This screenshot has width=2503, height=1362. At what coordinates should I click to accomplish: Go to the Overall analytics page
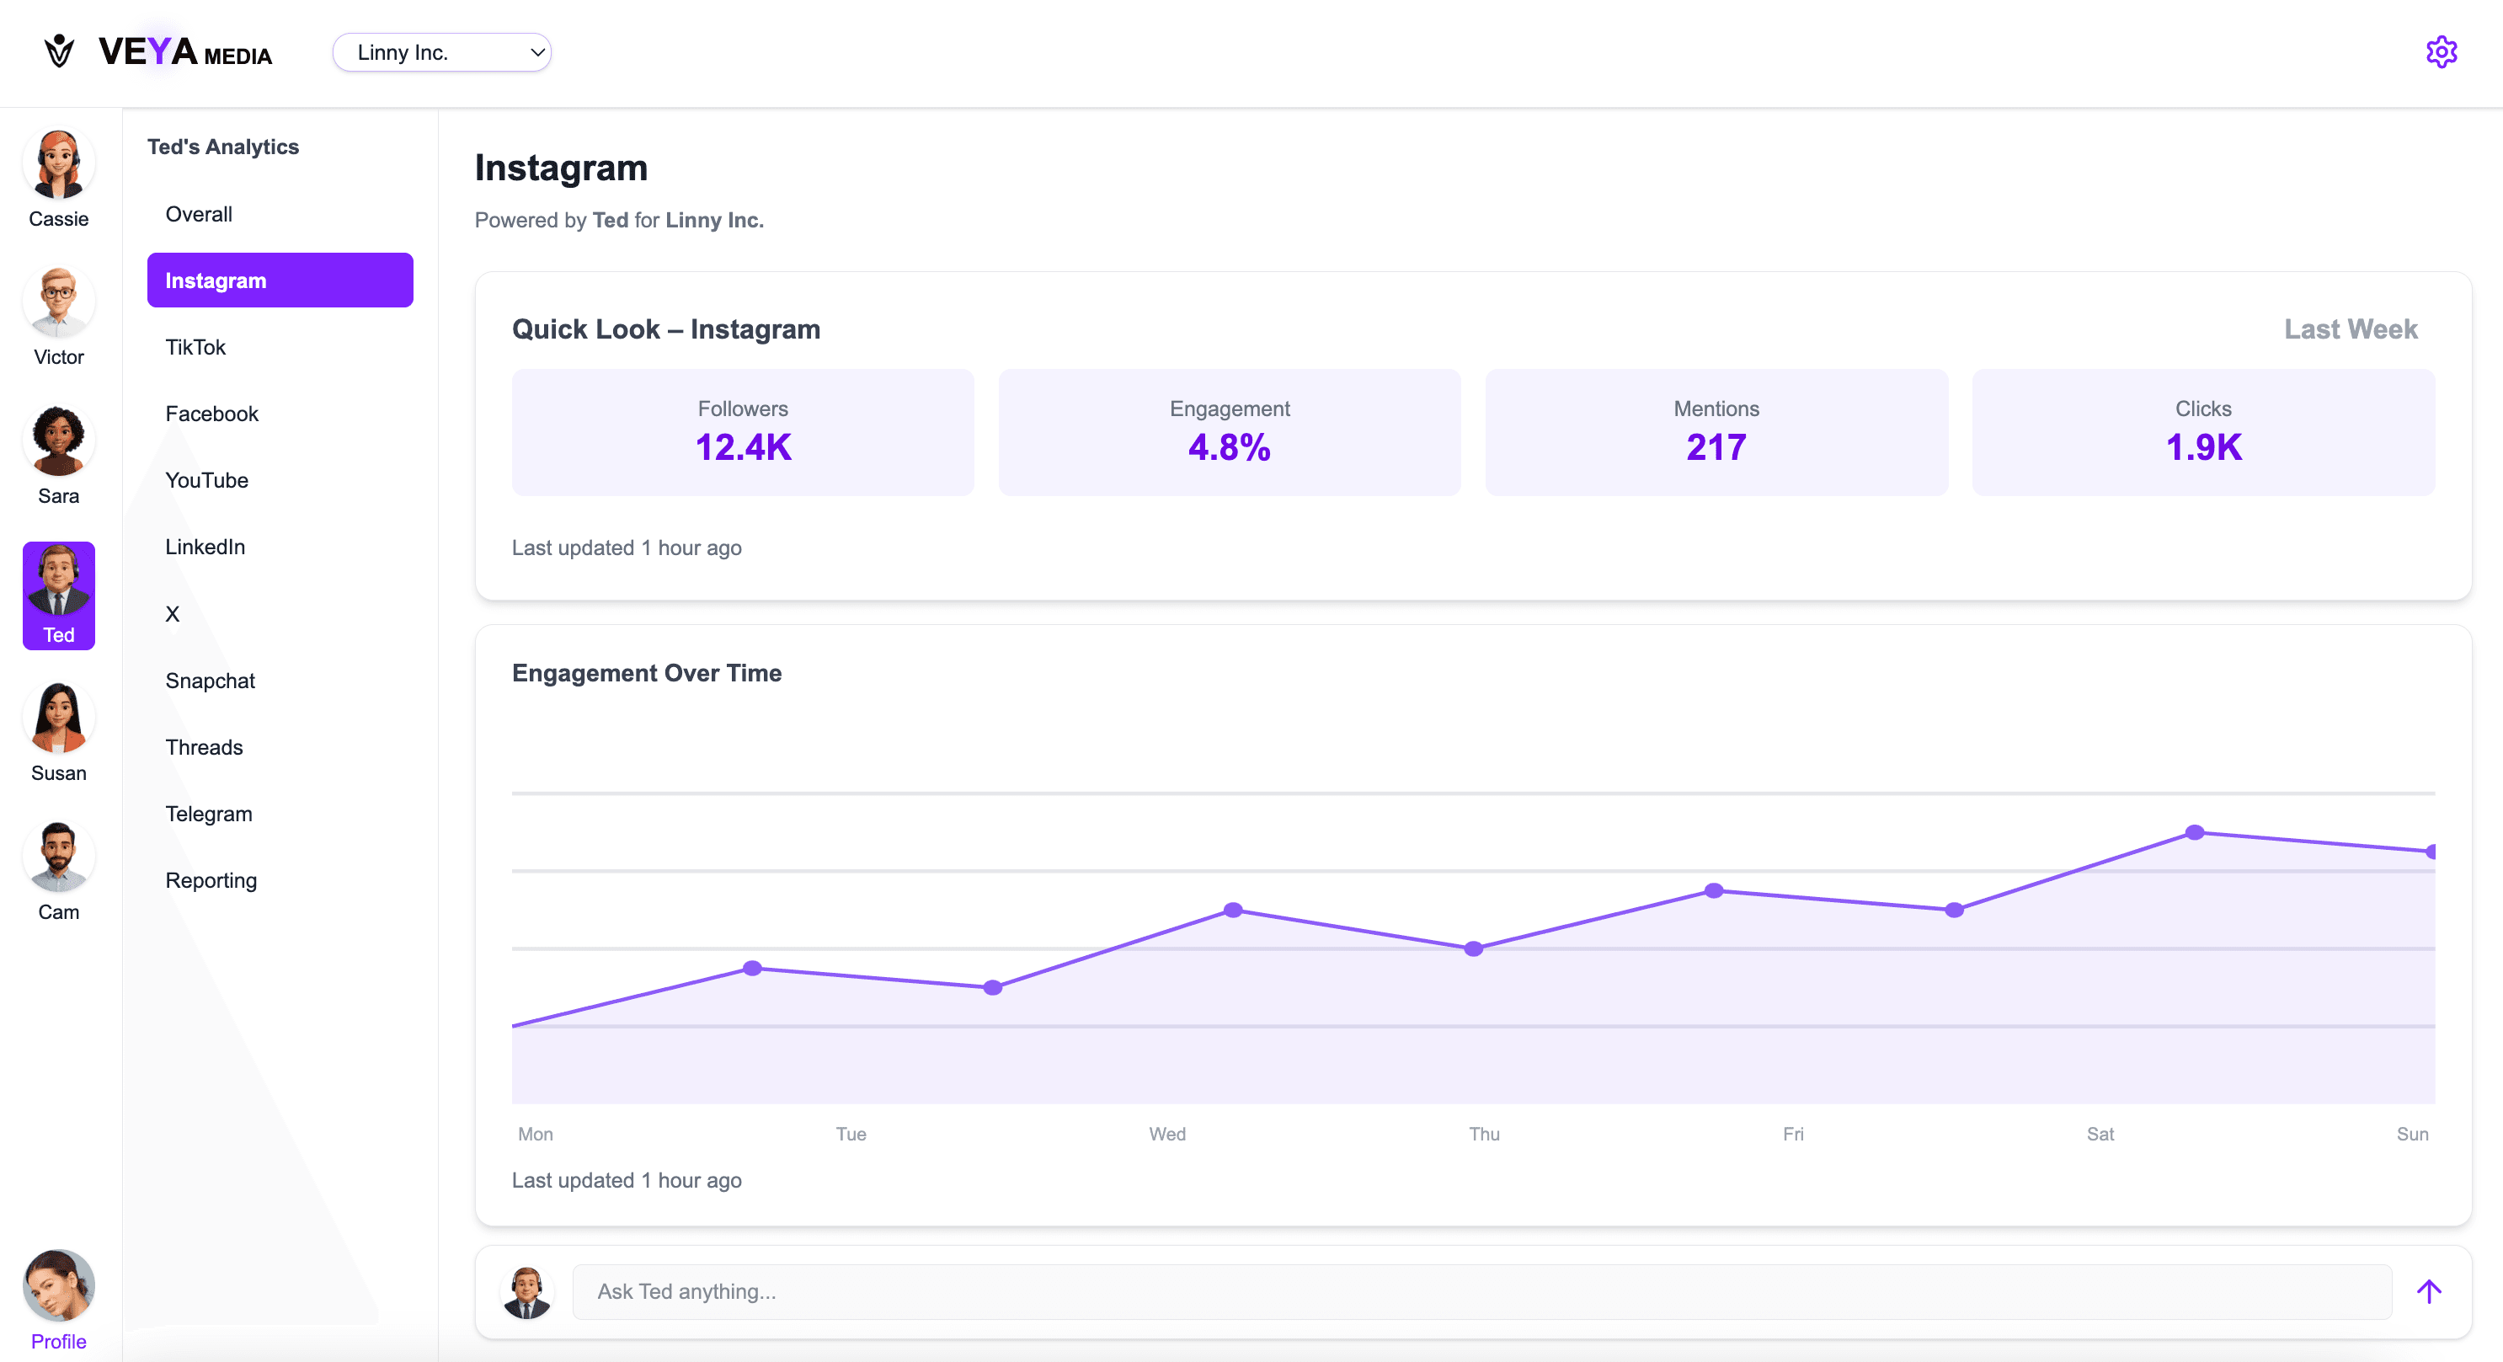pyautogui.click(x=198, y=214)
